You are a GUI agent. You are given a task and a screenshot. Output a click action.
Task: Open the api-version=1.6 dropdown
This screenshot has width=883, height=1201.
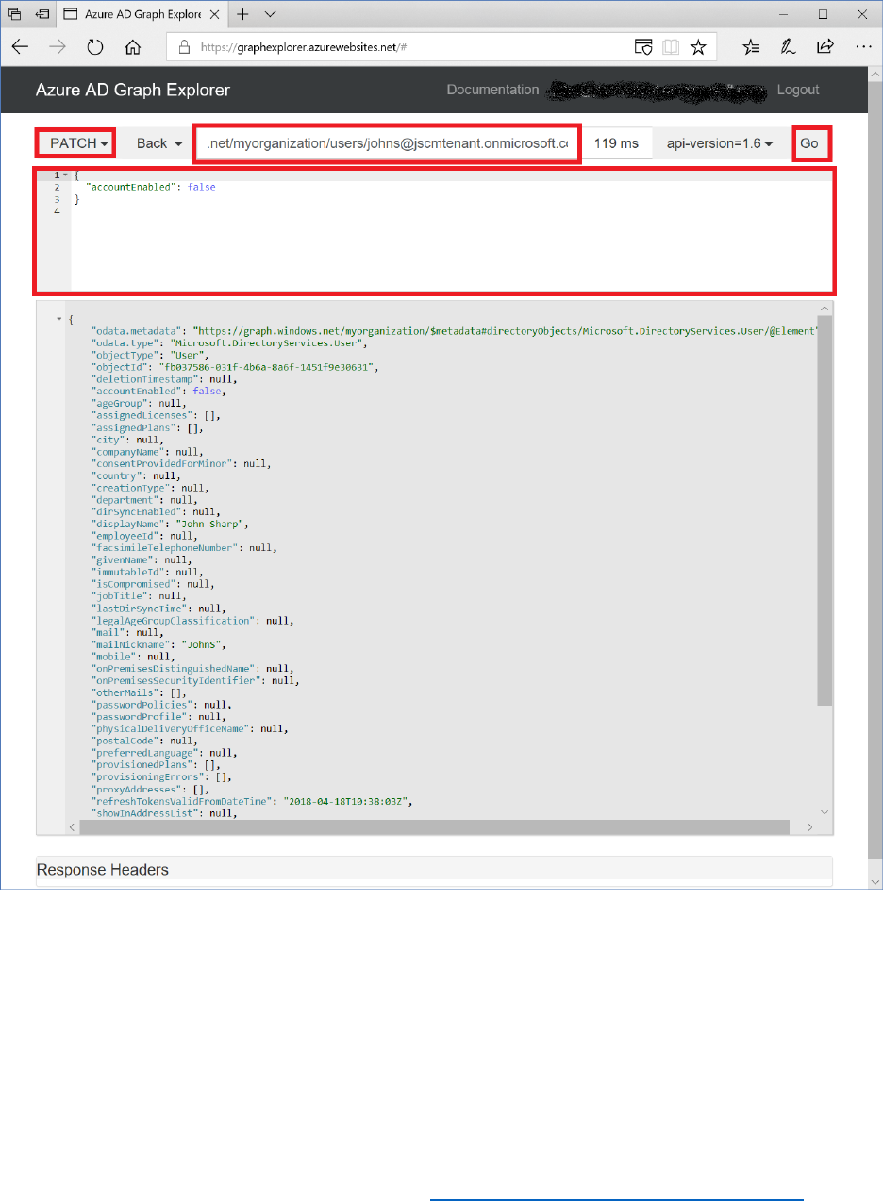pos(721,143)
